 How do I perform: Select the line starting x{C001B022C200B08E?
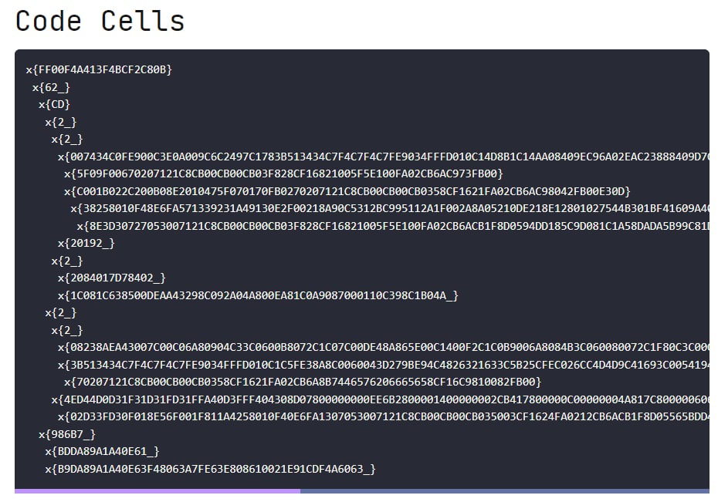click(x=347, y=191)
